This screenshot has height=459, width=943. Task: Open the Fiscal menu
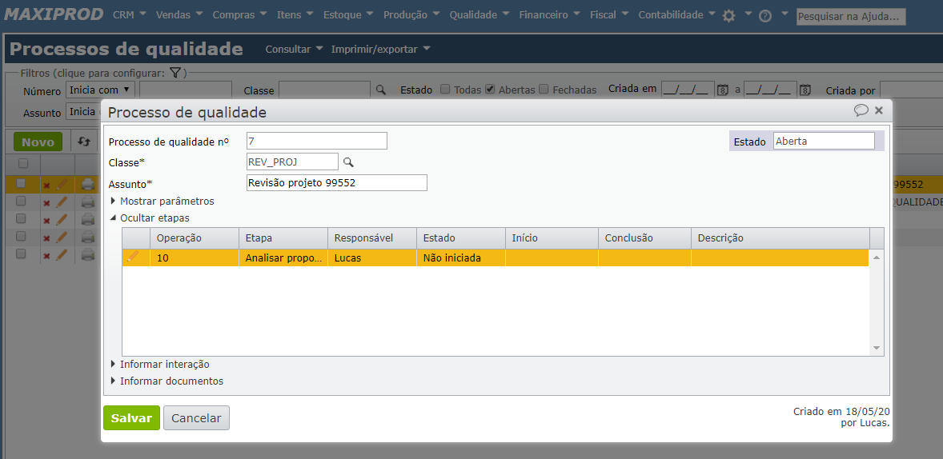tap(609, 15)
